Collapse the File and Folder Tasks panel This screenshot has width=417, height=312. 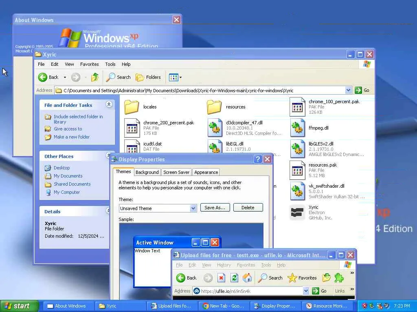click(x=109, y=104)
